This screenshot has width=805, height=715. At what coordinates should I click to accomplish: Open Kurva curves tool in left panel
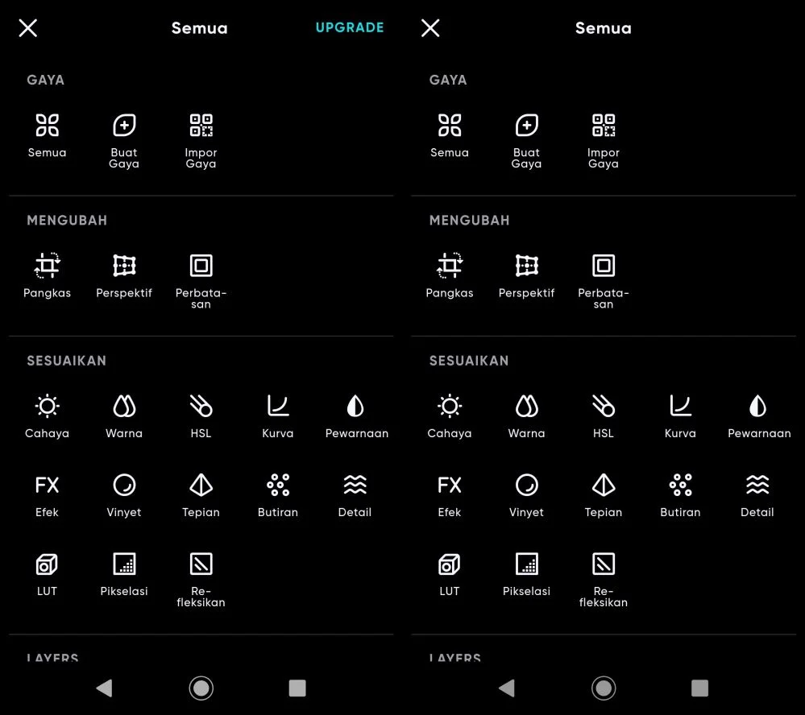pyautogui.click(x=278, y=416)
